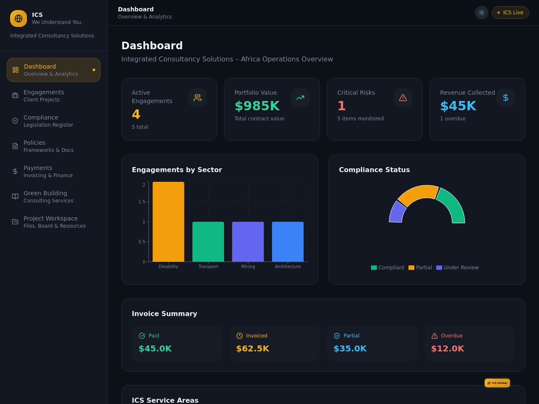
Task: Click the Critical Risks count 1
Action: pyautogui.click(x=342, y=106)
